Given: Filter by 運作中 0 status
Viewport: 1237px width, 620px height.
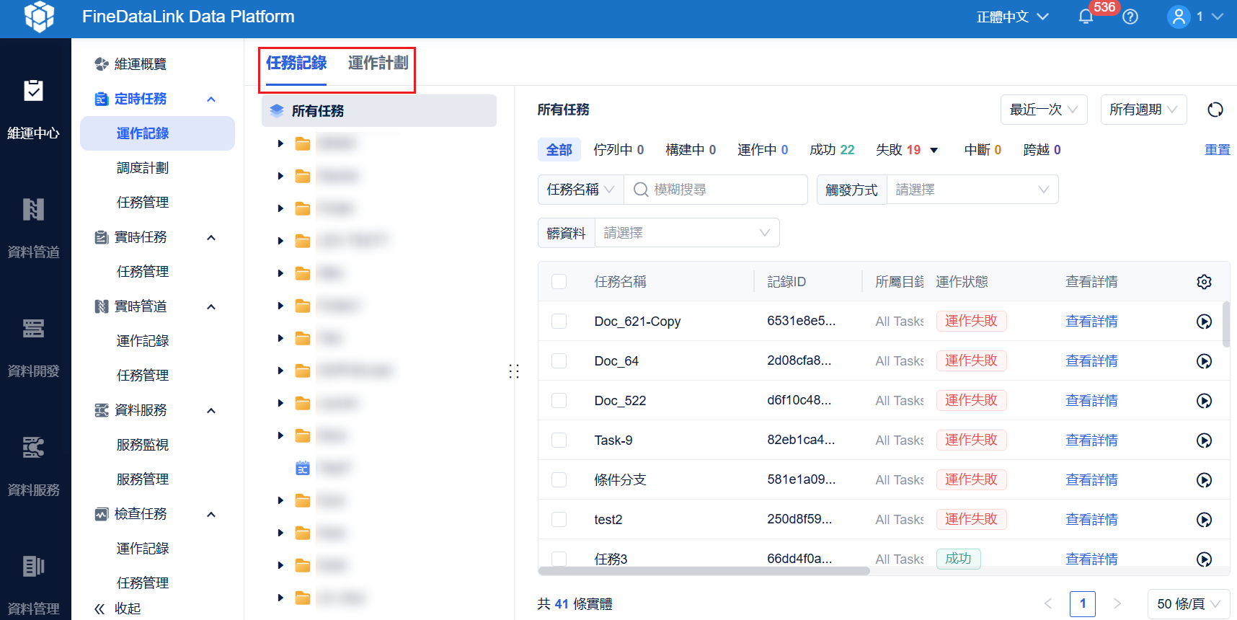Looking at the screenshot, I should [763, 150].
